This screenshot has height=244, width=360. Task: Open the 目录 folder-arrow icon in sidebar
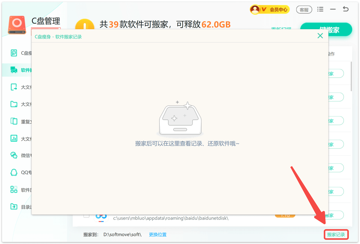(x=14, y=207)
